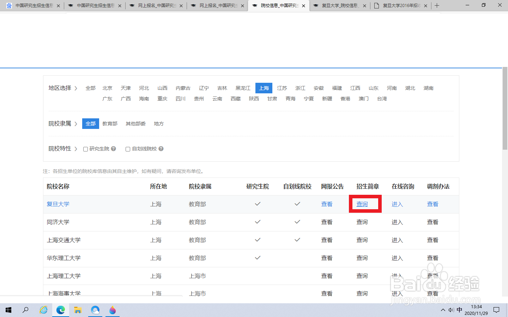Click 进入 在线咨询 for 华东理工大学
Screen dimensions: 508x317
pyautogui.click(x=397, y=258)
